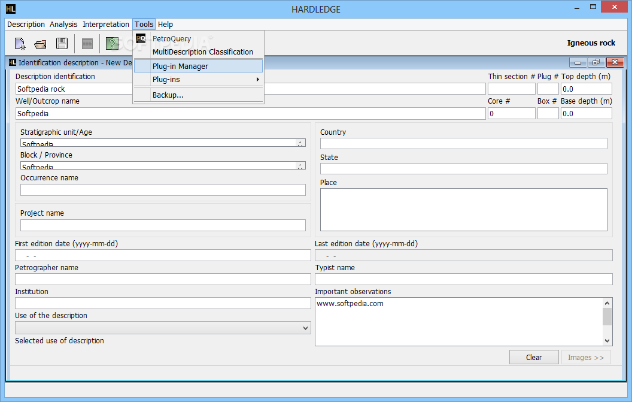This screenshot has height=402, width=632.
Task: Click the HL icon of Identification description window
Action: click(x=13, y=62)
